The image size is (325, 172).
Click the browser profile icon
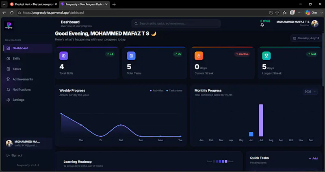coord(292,13)
